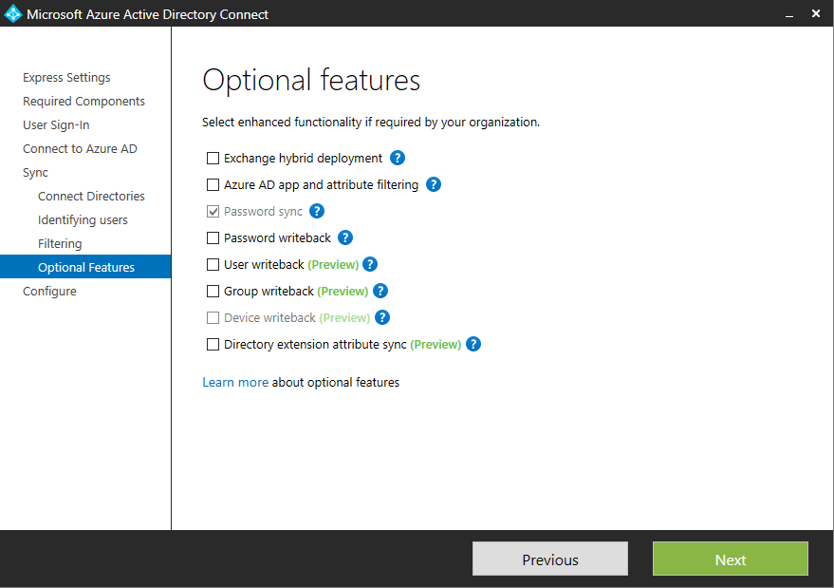Open the User Sign-In step
This screenshot has width=834, height=588.
[56, 125]
